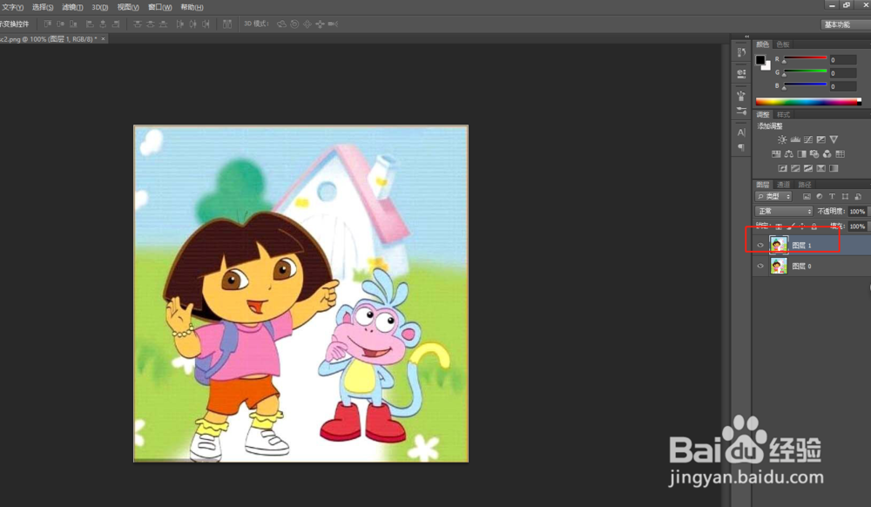871x507 pixels.
Task: Select the 3D zoom camera icon
Action: 333,24
